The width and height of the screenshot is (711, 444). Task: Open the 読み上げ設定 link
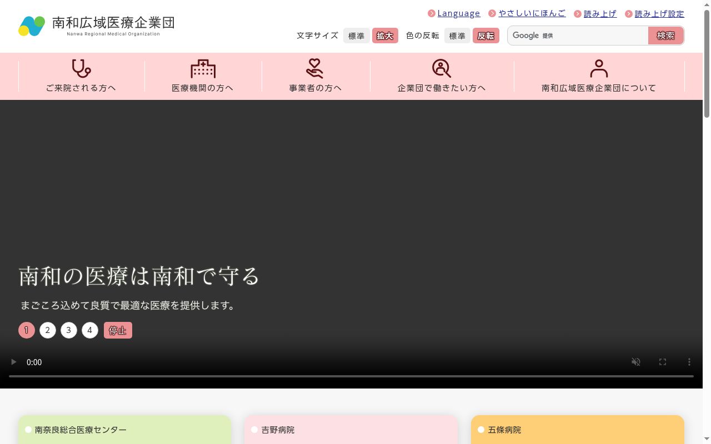[x=659, y=14]
